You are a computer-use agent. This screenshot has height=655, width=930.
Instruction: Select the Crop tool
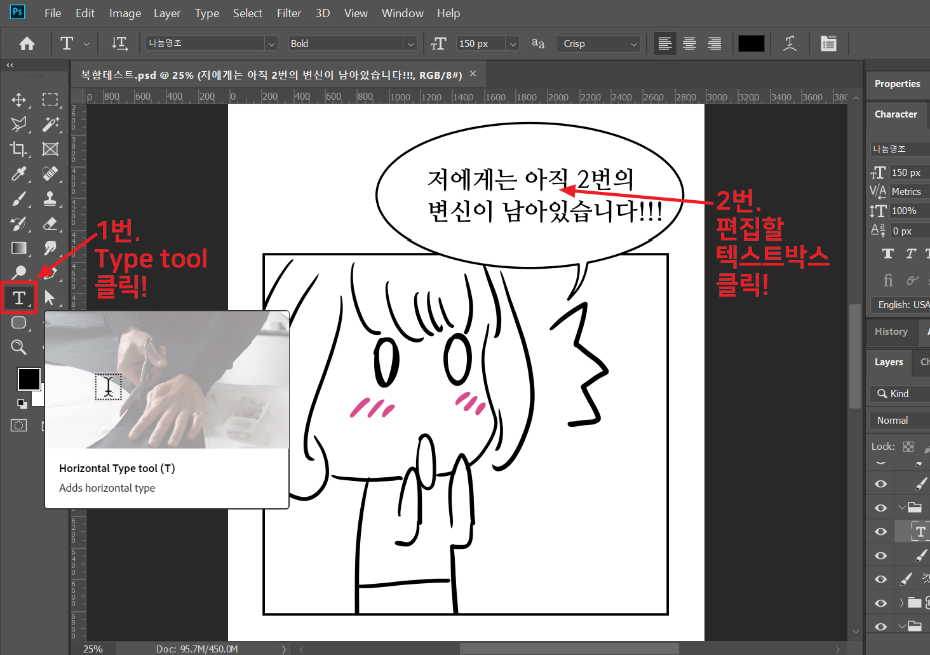coord(19,149)
